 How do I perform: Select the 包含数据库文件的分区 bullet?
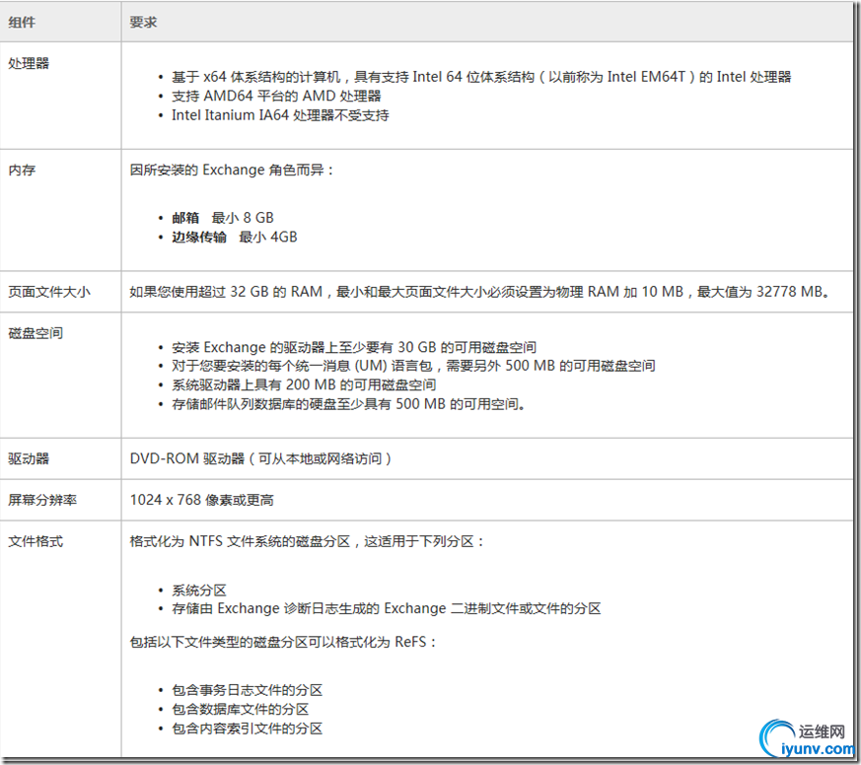tap(240, 710)
